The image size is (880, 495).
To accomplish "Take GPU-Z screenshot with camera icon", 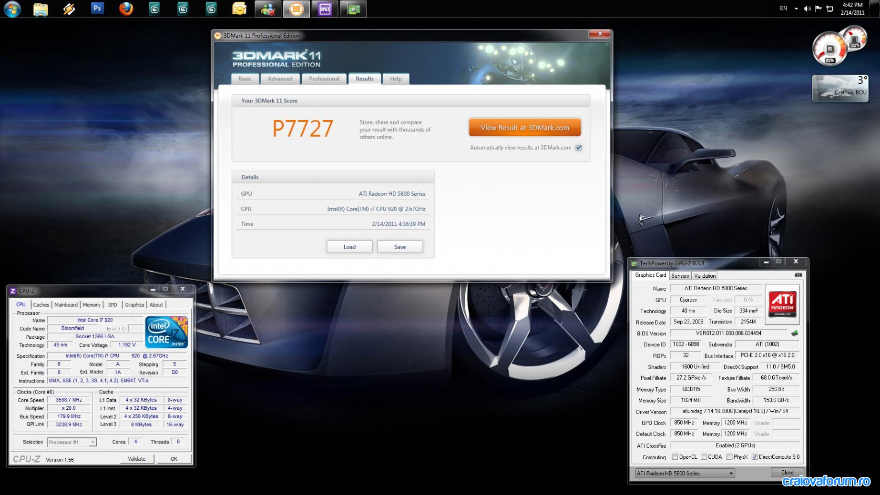I will (798, 275).
